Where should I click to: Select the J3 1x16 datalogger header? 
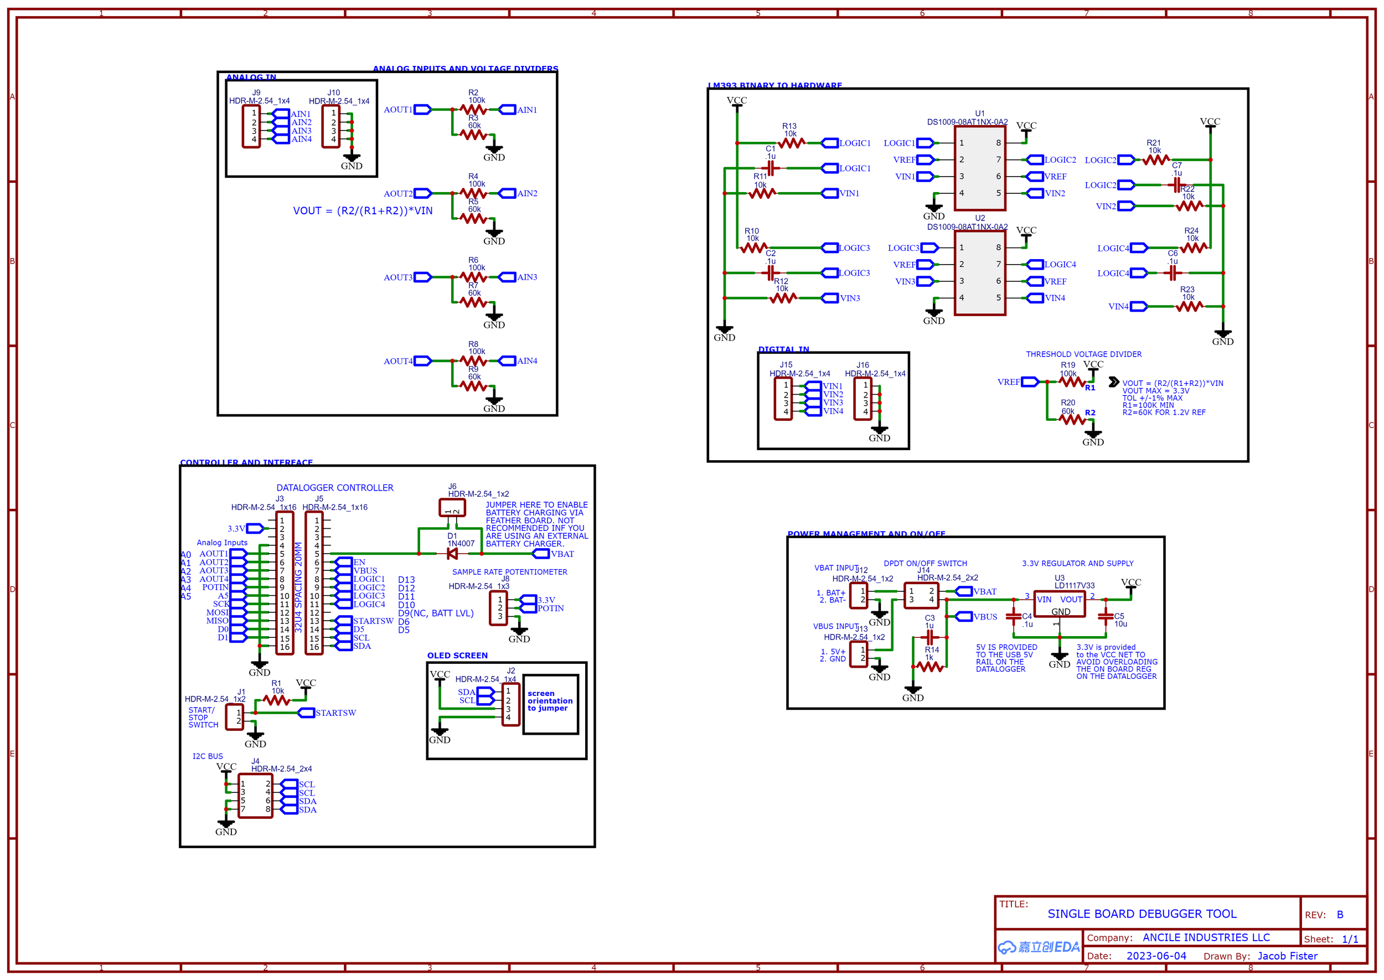pos(284,582)
